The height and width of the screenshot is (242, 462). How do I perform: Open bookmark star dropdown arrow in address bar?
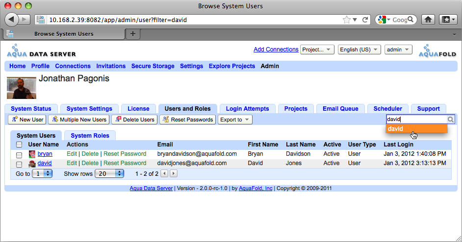click(x=355, y=20)
